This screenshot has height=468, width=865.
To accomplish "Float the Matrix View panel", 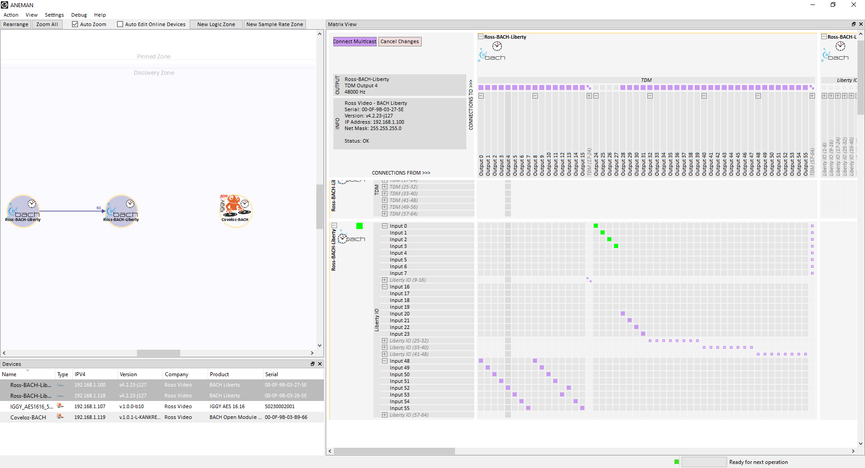I will (x=853, y=24).
